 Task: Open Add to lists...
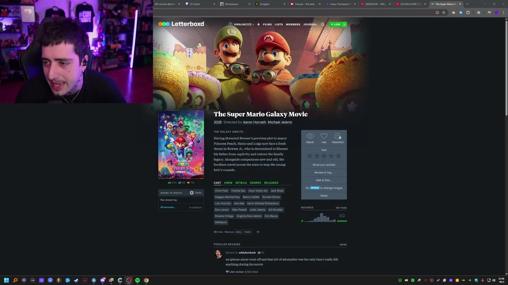[324, 180]
